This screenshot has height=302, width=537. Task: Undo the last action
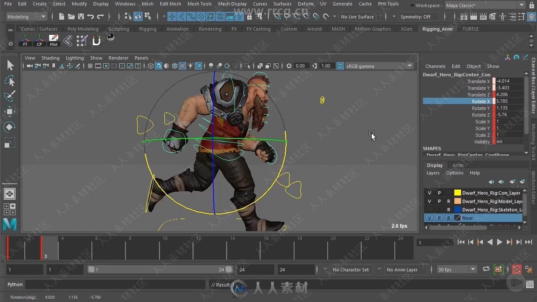90,17
